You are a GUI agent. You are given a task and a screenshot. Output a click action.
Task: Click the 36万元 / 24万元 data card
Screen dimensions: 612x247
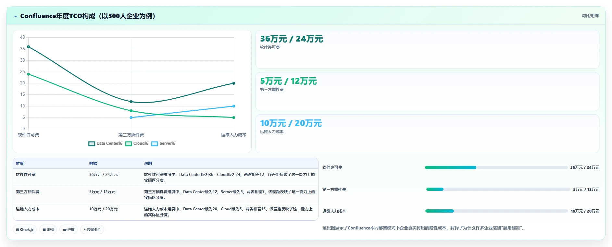point(427,49)
